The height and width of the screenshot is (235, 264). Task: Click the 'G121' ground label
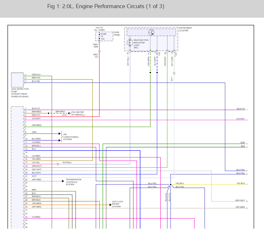[65, 115]
